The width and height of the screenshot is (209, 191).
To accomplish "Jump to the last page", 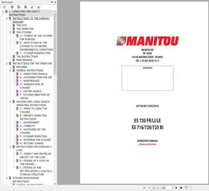I will (181, 188).
